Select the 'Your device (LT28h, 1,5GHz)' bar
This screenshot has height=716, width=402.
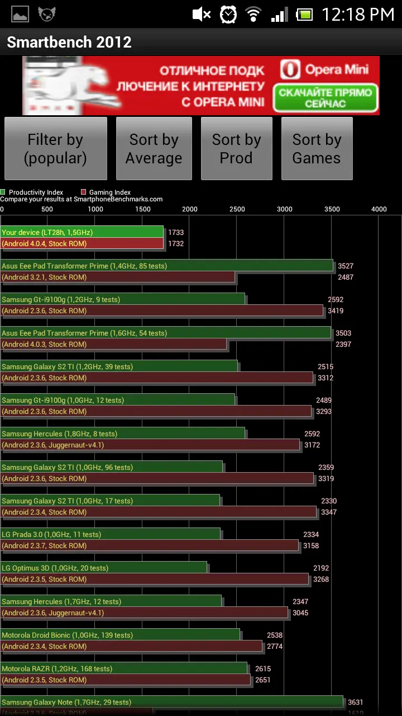click(82, 232)
